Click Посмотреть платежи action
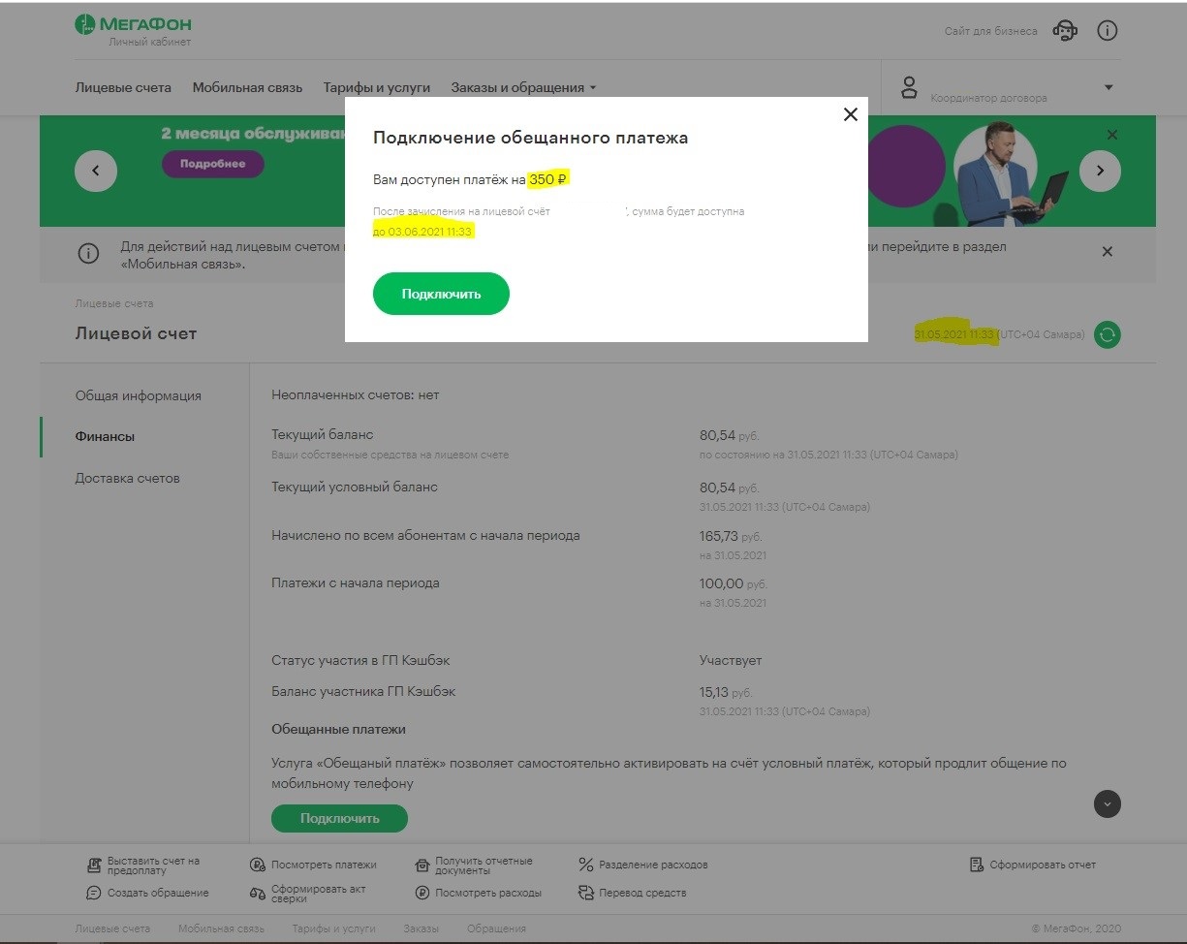The image size is (1187, 944). (313, 865)
